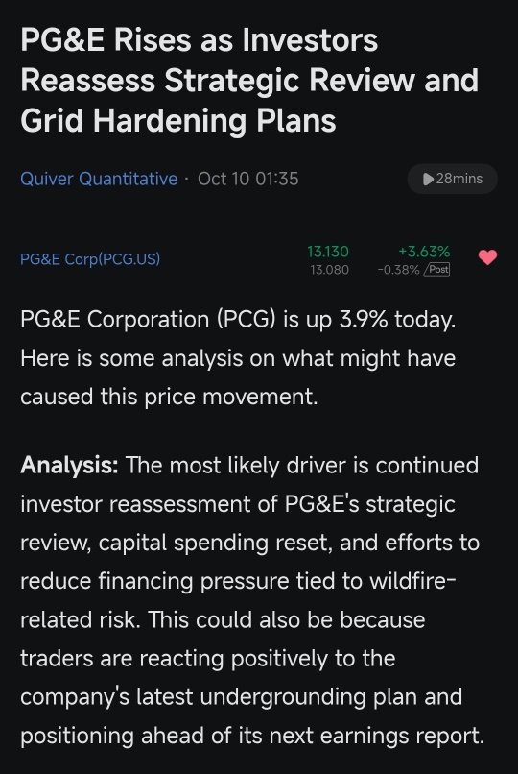Click the PG&E Corporation (PCG) intro paragraph
Image resolution: width=518 pixels, height=774 pixels.
point(238,358)
